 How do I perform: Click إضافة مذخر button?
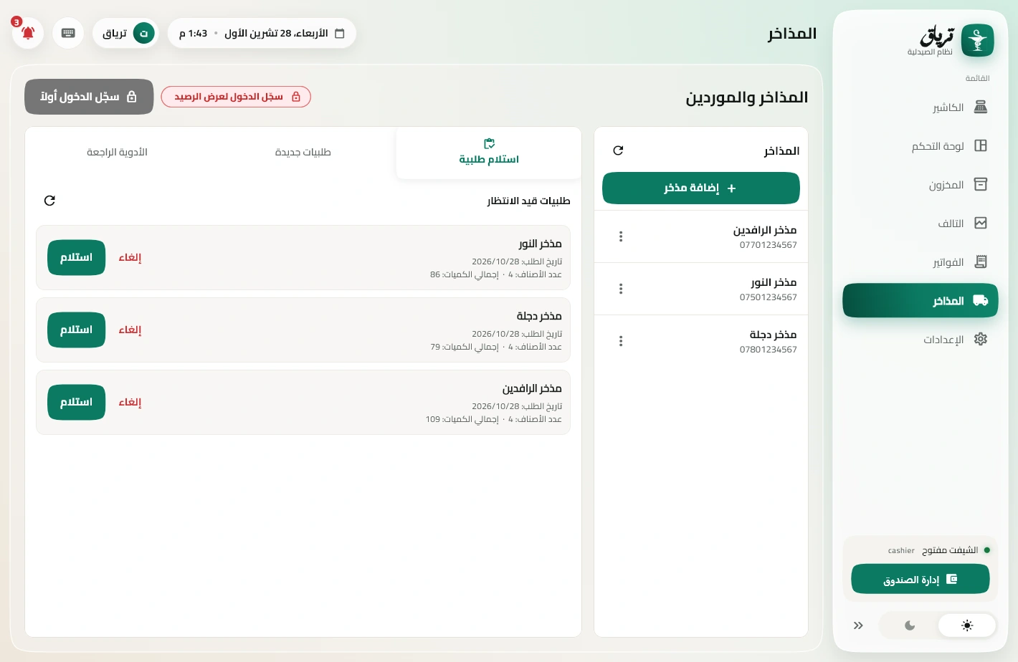pos(701,188)
